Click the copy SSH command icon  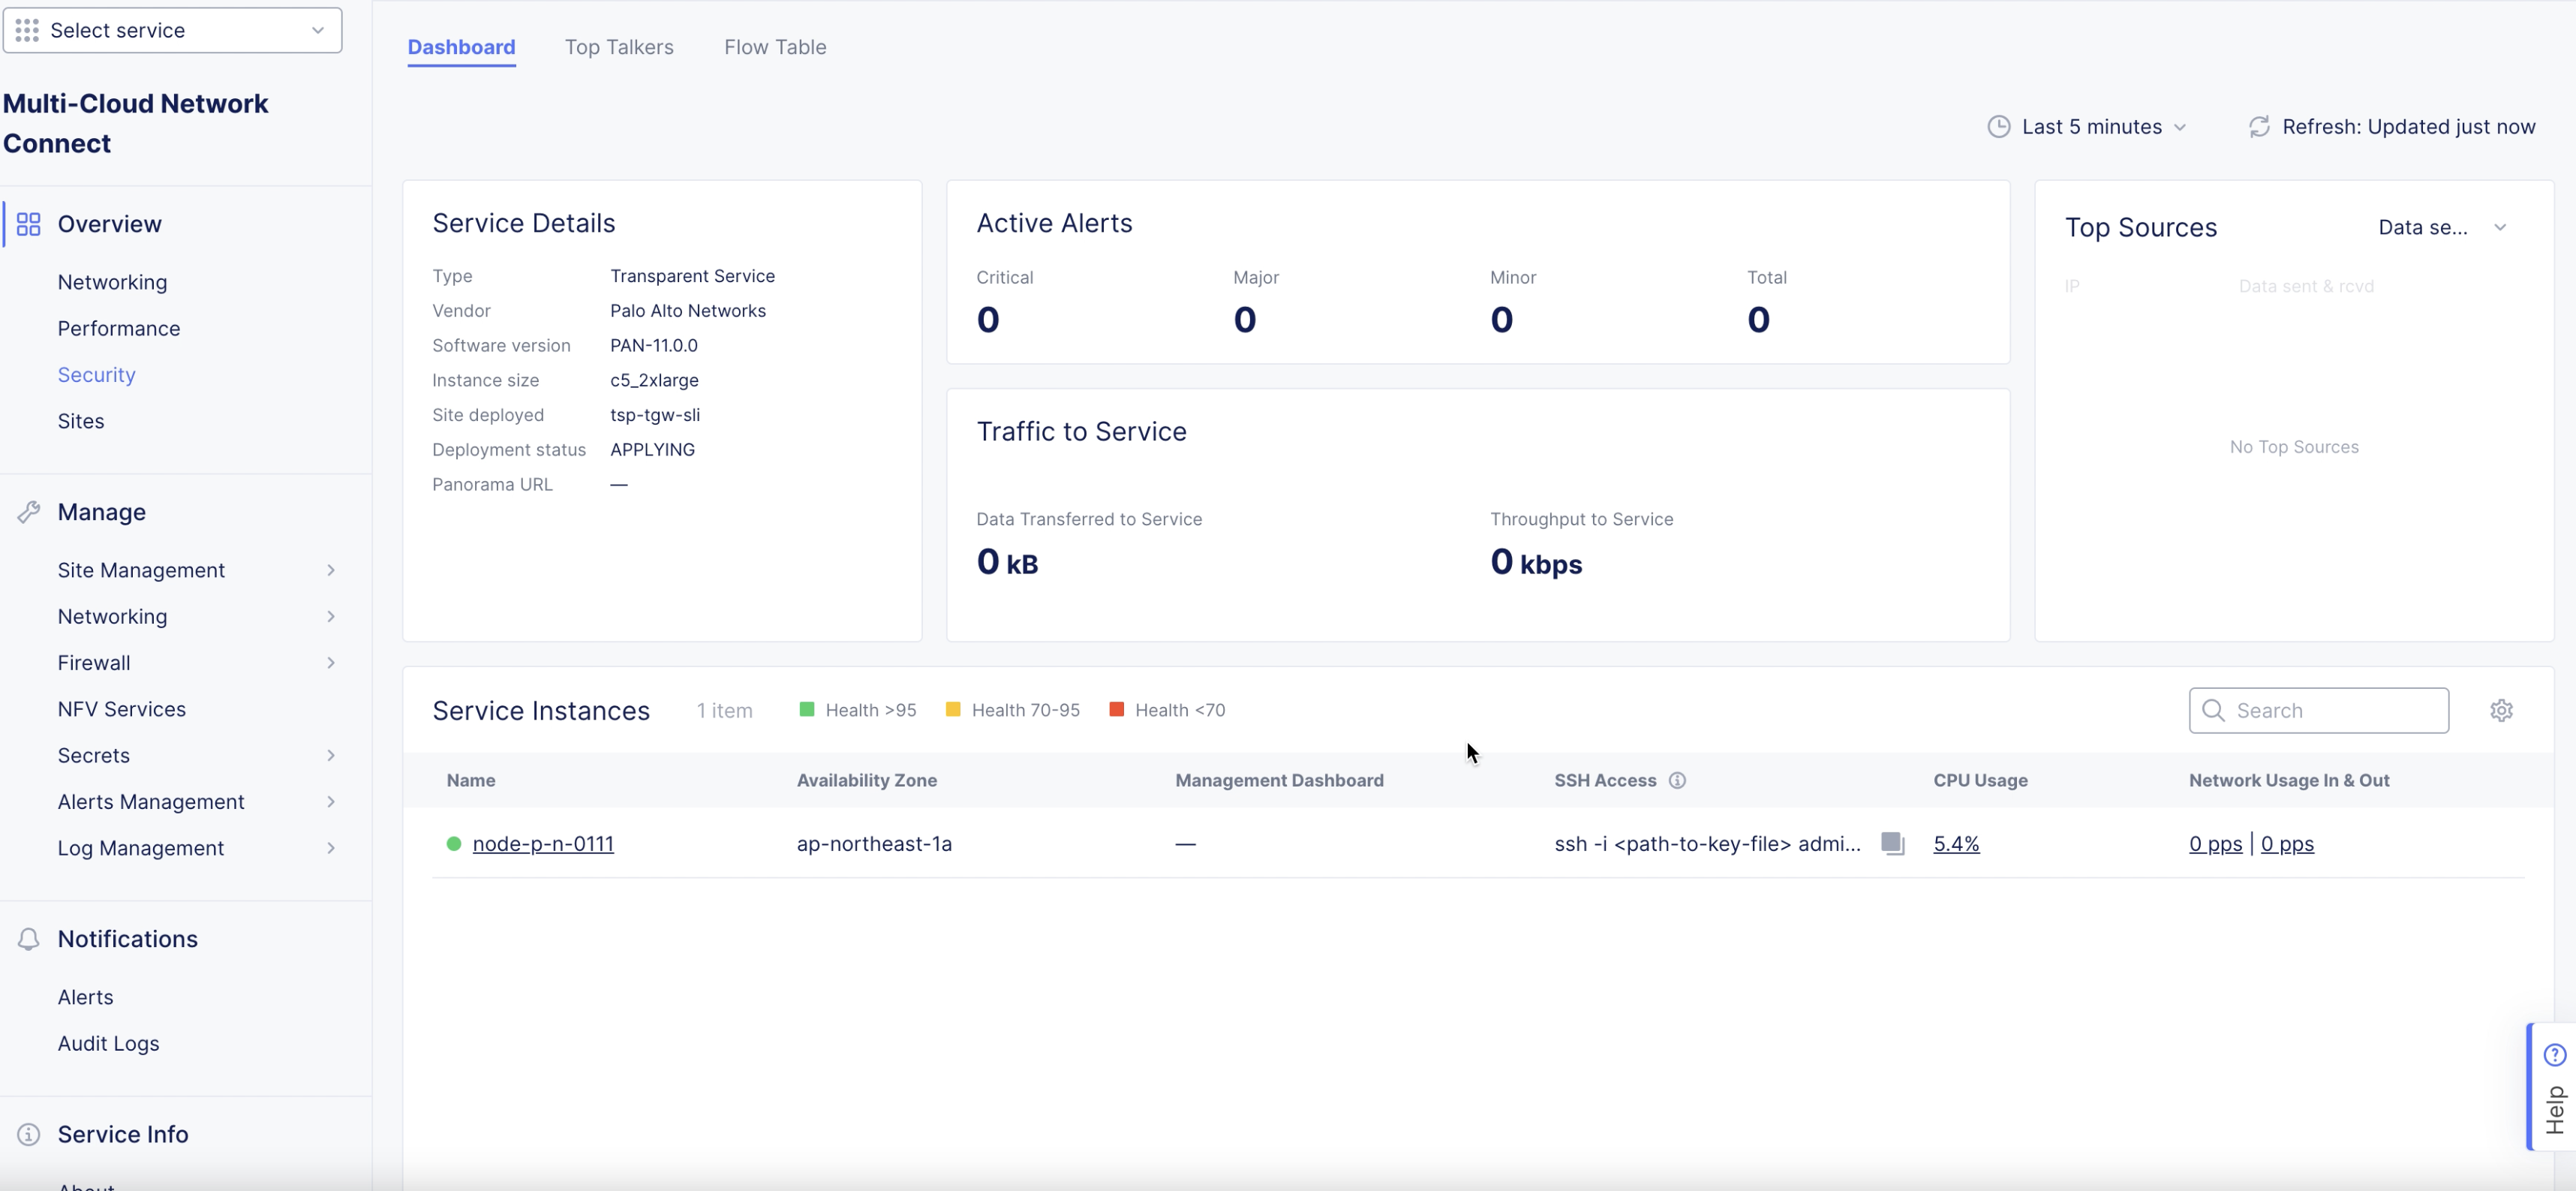click(x=1892, y=843)
